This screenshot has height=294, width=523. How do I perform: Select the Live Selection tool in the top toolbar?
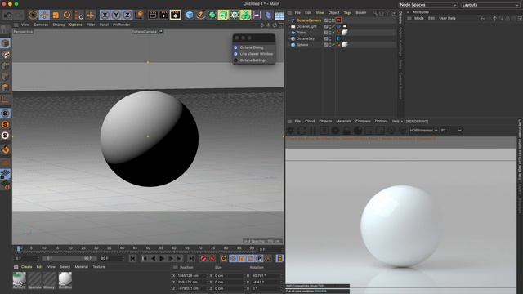tap(33, 15)
